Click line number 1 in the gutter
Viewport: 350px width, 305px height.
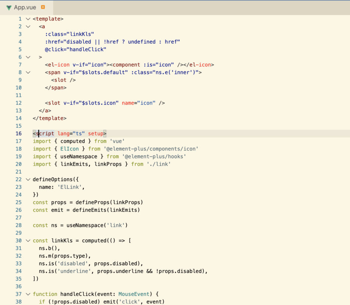(20, 19)
